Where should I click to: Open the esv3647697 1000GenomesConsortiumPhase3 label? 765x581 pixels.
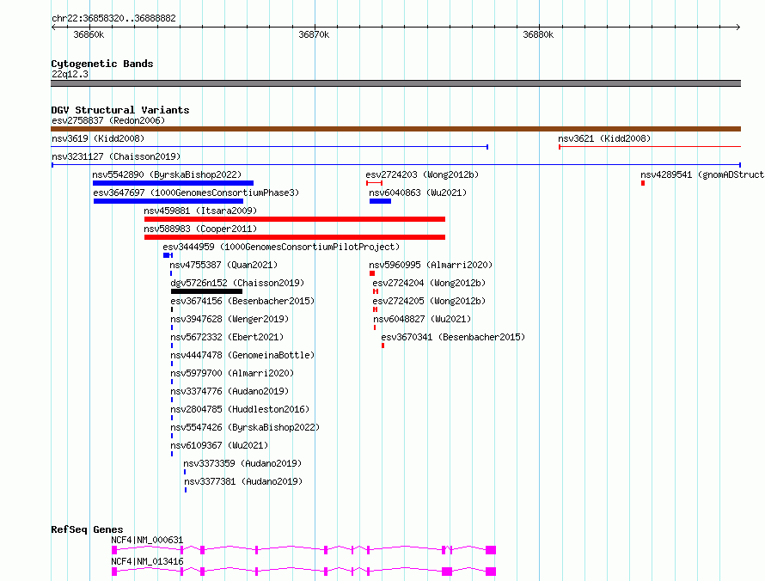tap(196, 193)
